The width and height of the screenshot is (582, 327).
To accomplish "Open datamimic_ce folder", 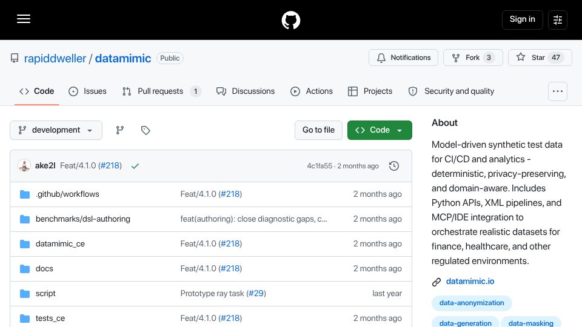I will [60, 244].
